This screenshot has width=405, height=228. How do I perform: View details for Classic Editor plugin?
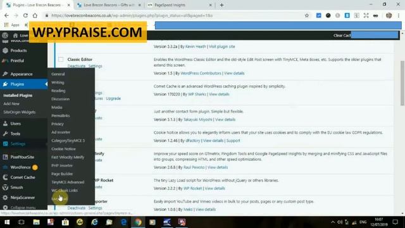pos(234,73)
